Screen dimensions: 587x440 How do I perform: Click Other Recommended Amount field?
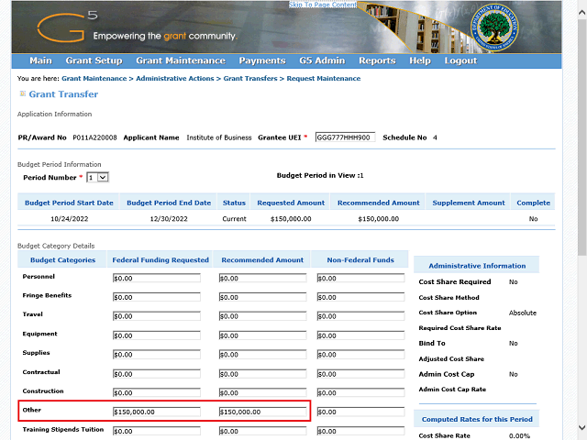[263, 412]
